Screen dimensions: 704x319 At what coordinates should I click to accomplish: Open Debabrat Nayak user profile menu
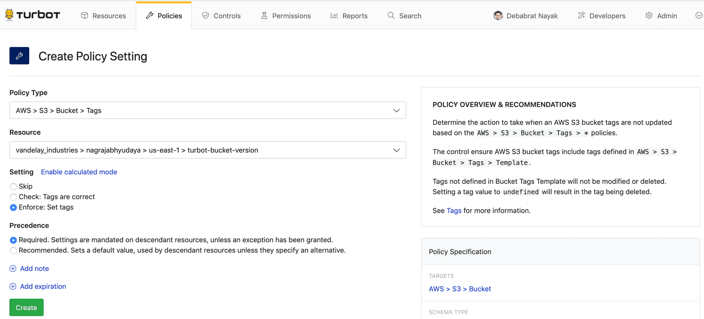pos(526,15)
